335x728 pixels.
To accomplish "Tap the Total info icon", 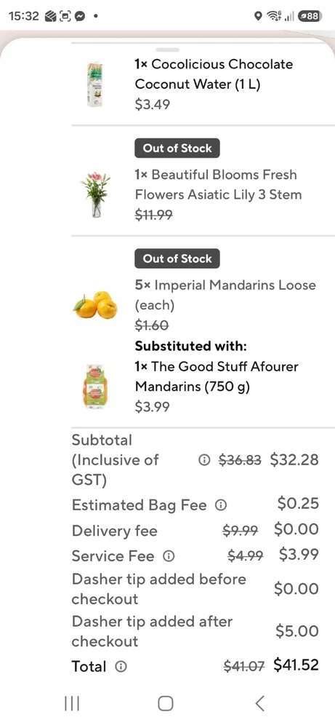I will coord(121,667).
